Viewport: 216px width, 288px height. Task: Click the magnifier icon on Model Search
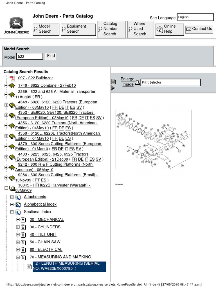point(36,29)
